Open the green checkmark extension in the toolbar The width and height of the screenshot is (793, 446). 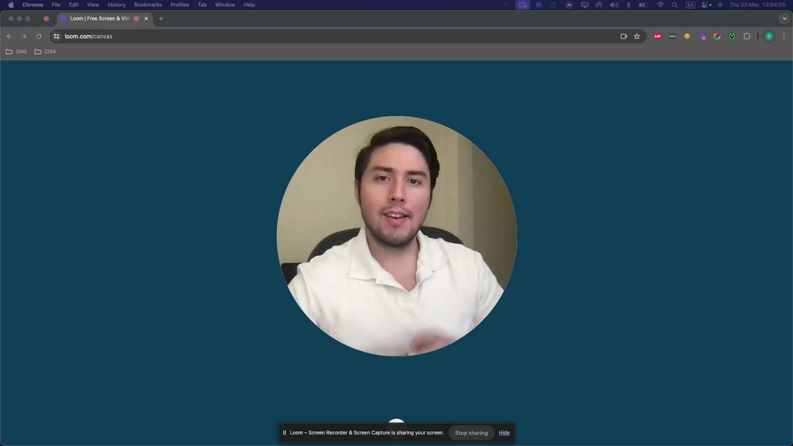pyautogui.click(x=732, y=36)
